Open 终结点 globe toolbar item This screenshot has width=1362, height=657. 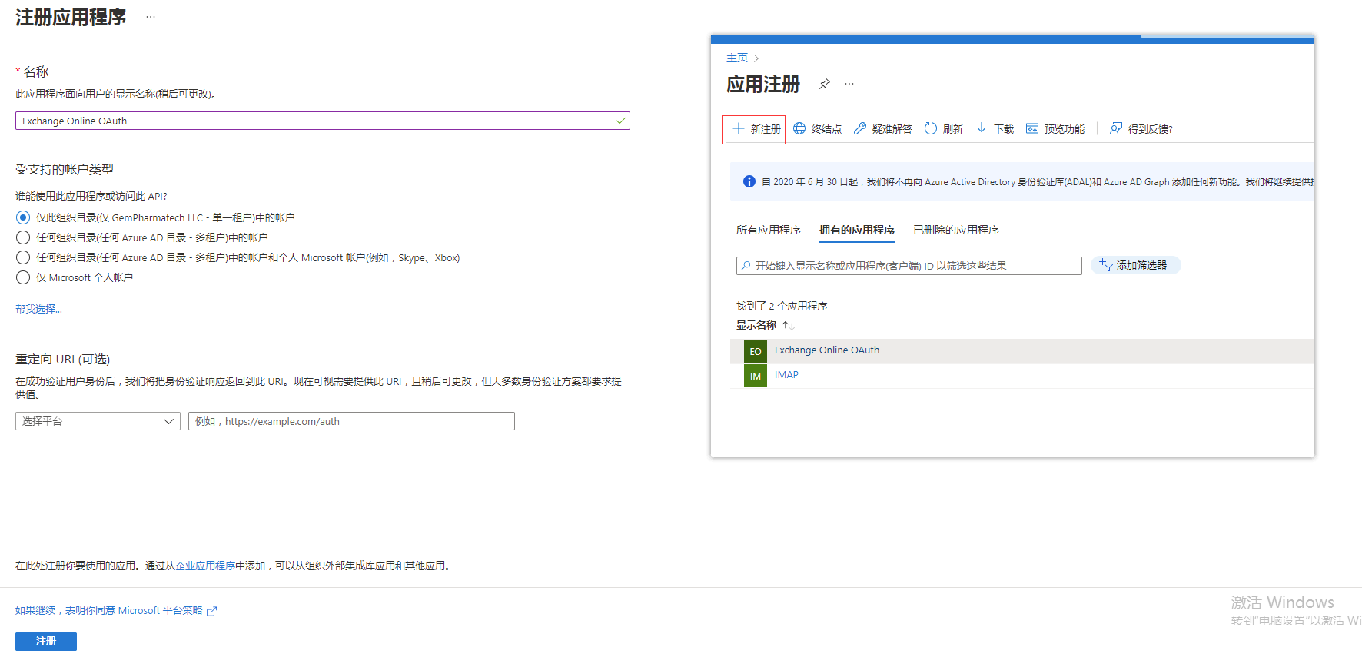pyautogui.click(x=817, y=129)
